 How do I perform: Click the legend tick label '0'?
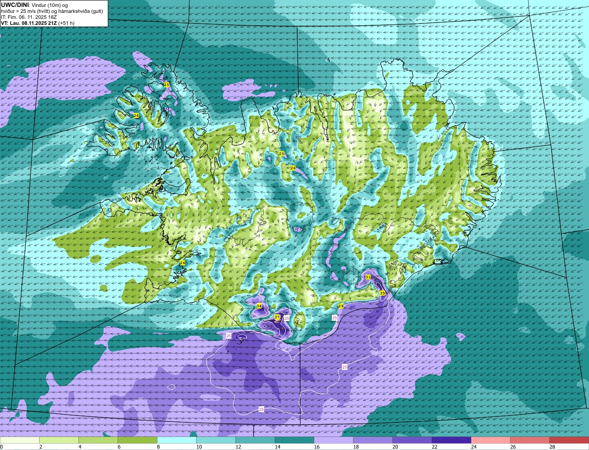[1, 446]
